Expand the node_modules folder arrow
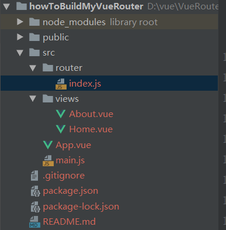Image resolution: width=226 pixels, height=230 pixels. click(20, 22)
